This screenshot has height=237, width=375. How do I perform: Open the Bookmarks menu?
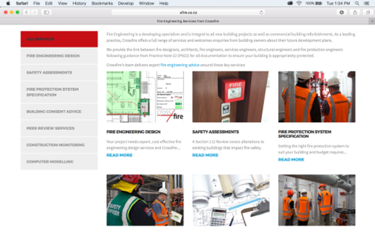point(102,3)
